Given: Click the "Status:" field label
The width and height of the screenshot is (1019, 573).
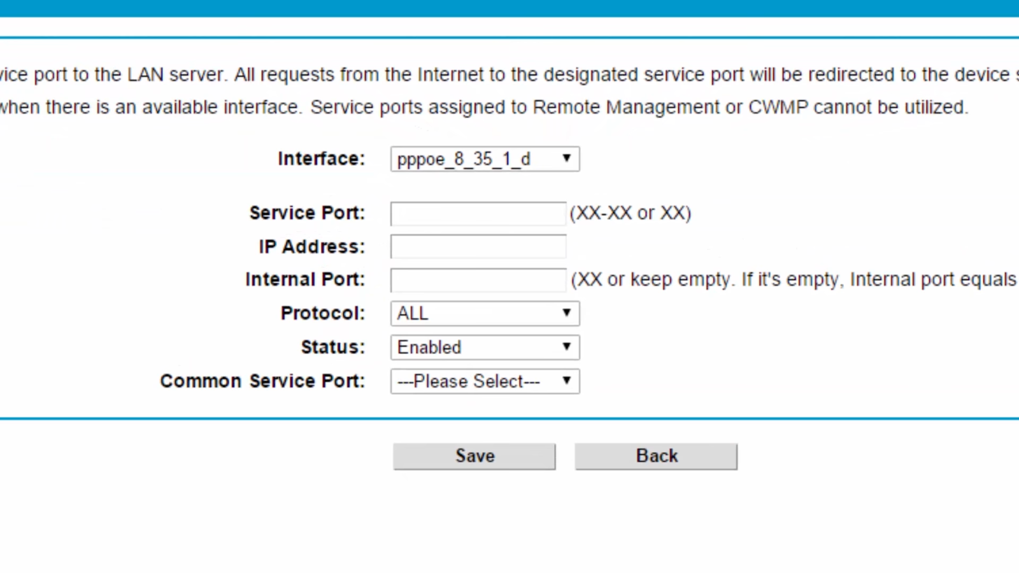Looking at the screenshot, I should coord(332,347).
